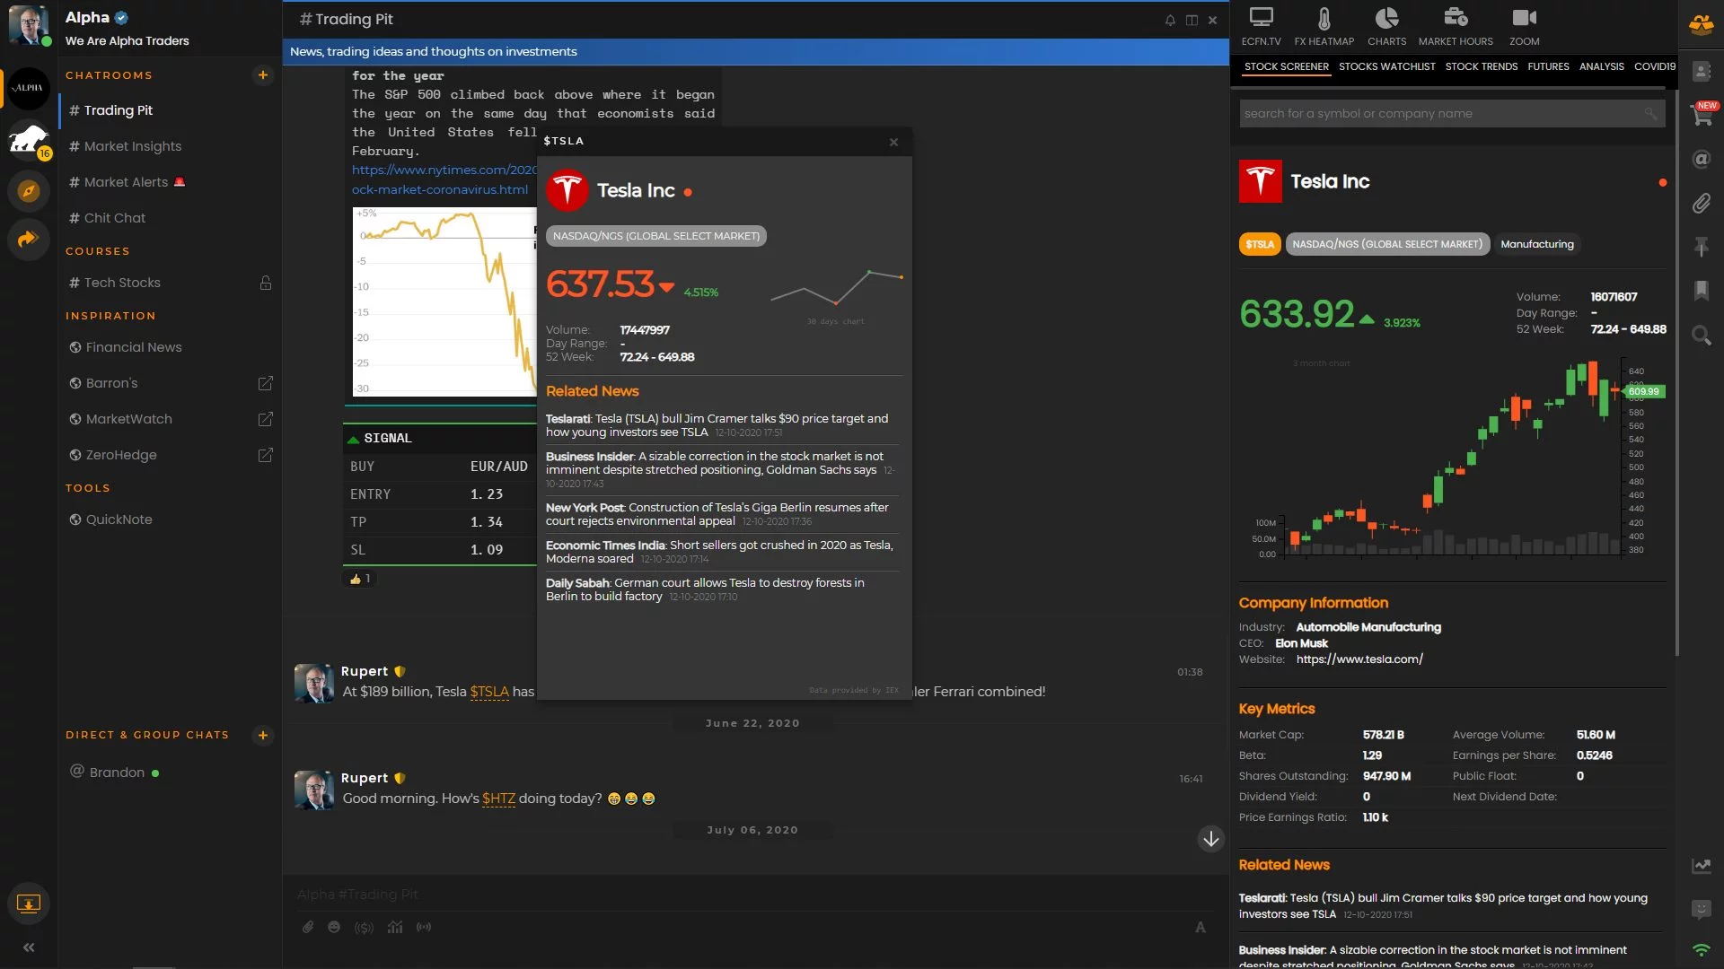Toggle the Trading Pit notification bell
1724x969 pixels.
click(x=1170, y=20)
